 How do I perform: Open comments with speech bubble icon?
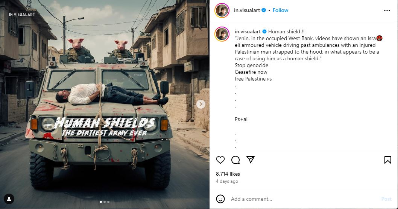point(235,160)
